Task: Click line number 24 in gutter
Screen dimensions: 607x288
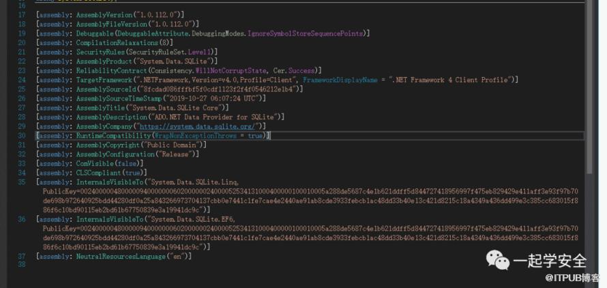Action: (x=22, y=80)
